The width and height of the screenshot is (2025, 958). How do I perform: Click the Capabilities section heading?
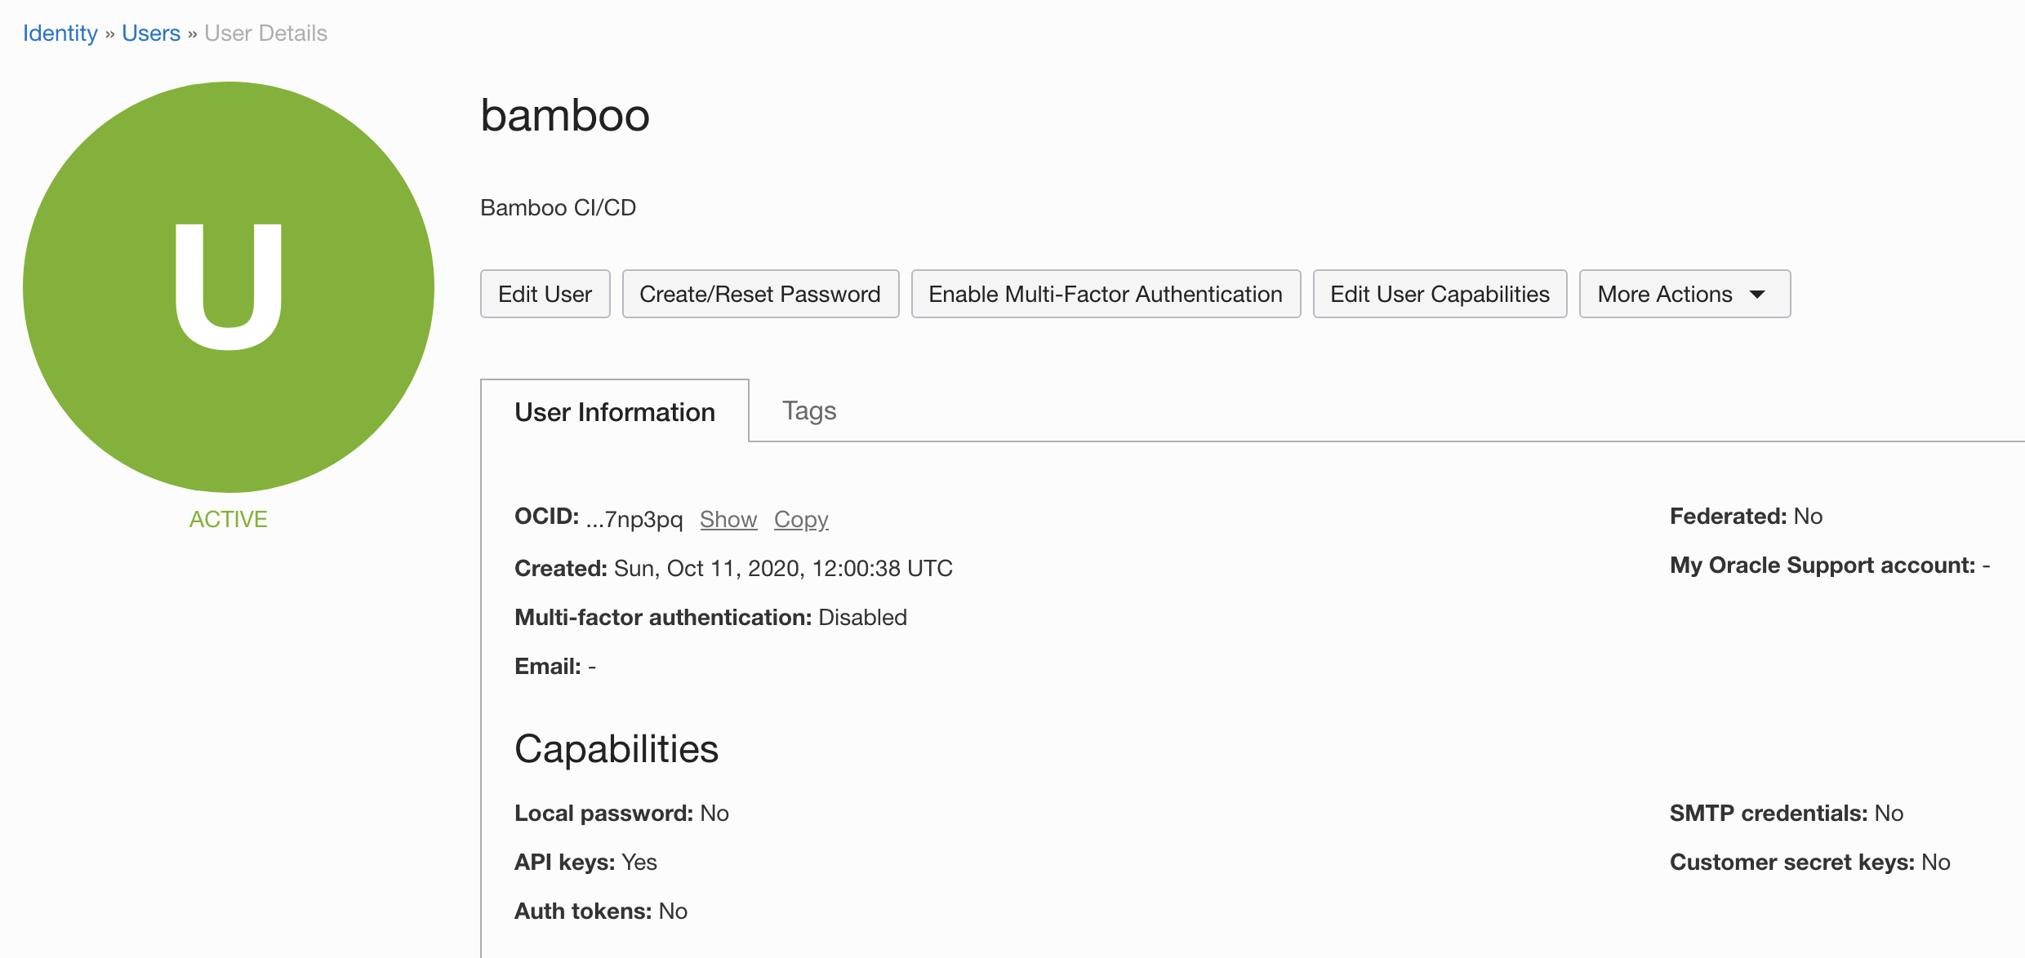click(616, 749)
